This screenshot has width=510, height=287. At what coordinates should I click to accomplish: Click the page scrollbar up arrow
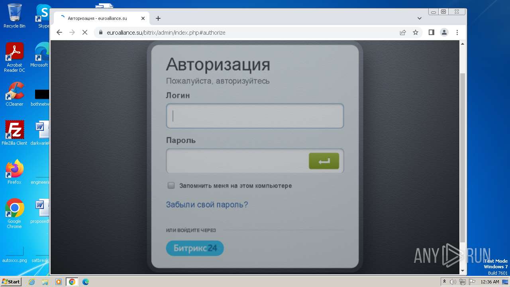pos(463,43)
